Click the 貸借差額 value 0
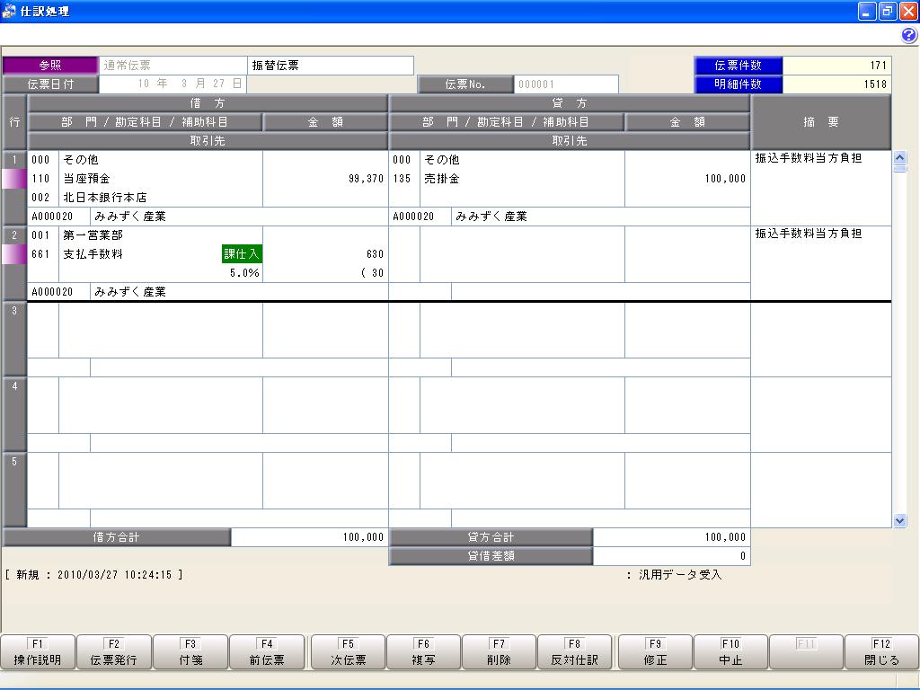 (x=743, y=555)
